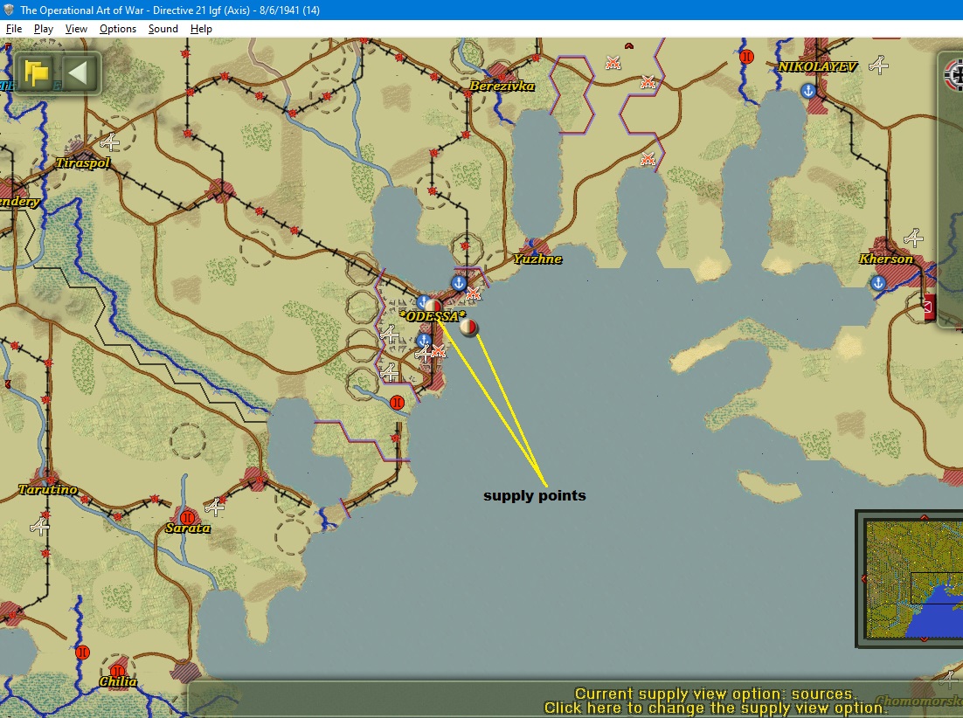Select the anchor icon below the ODESSA label
The width and height of the screenshot is (963, 718).
click(x=423, y=341)
